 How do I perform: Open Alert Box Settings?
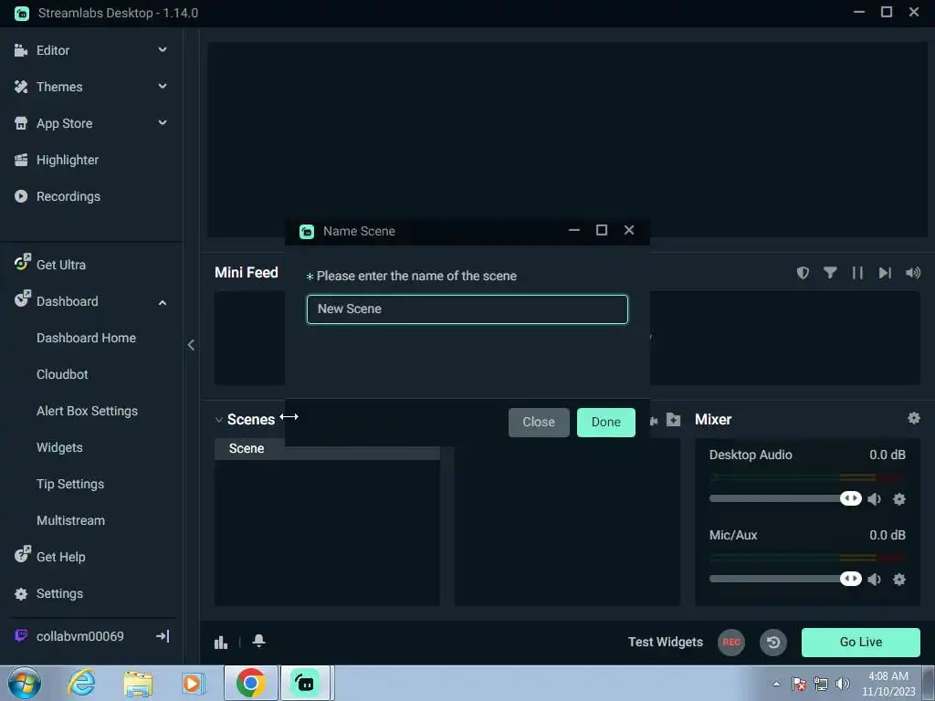click(87, 411)
